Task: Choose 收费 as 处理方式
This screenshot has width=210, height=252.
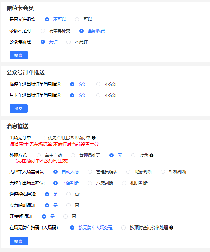Action: 133,155
